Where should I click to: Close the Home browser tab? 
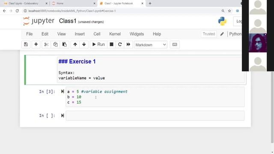pos(94,3)
